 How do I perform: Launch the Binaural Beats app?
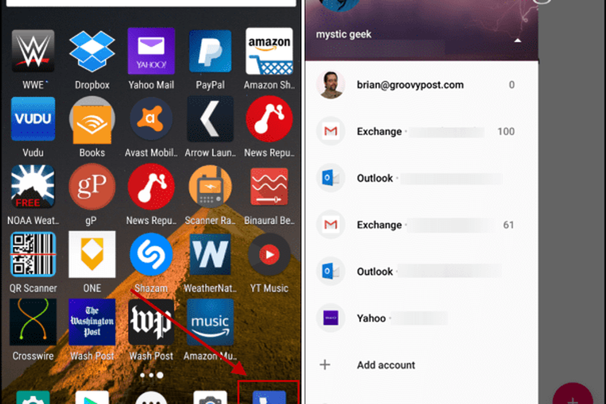click(x=270, y=187)
